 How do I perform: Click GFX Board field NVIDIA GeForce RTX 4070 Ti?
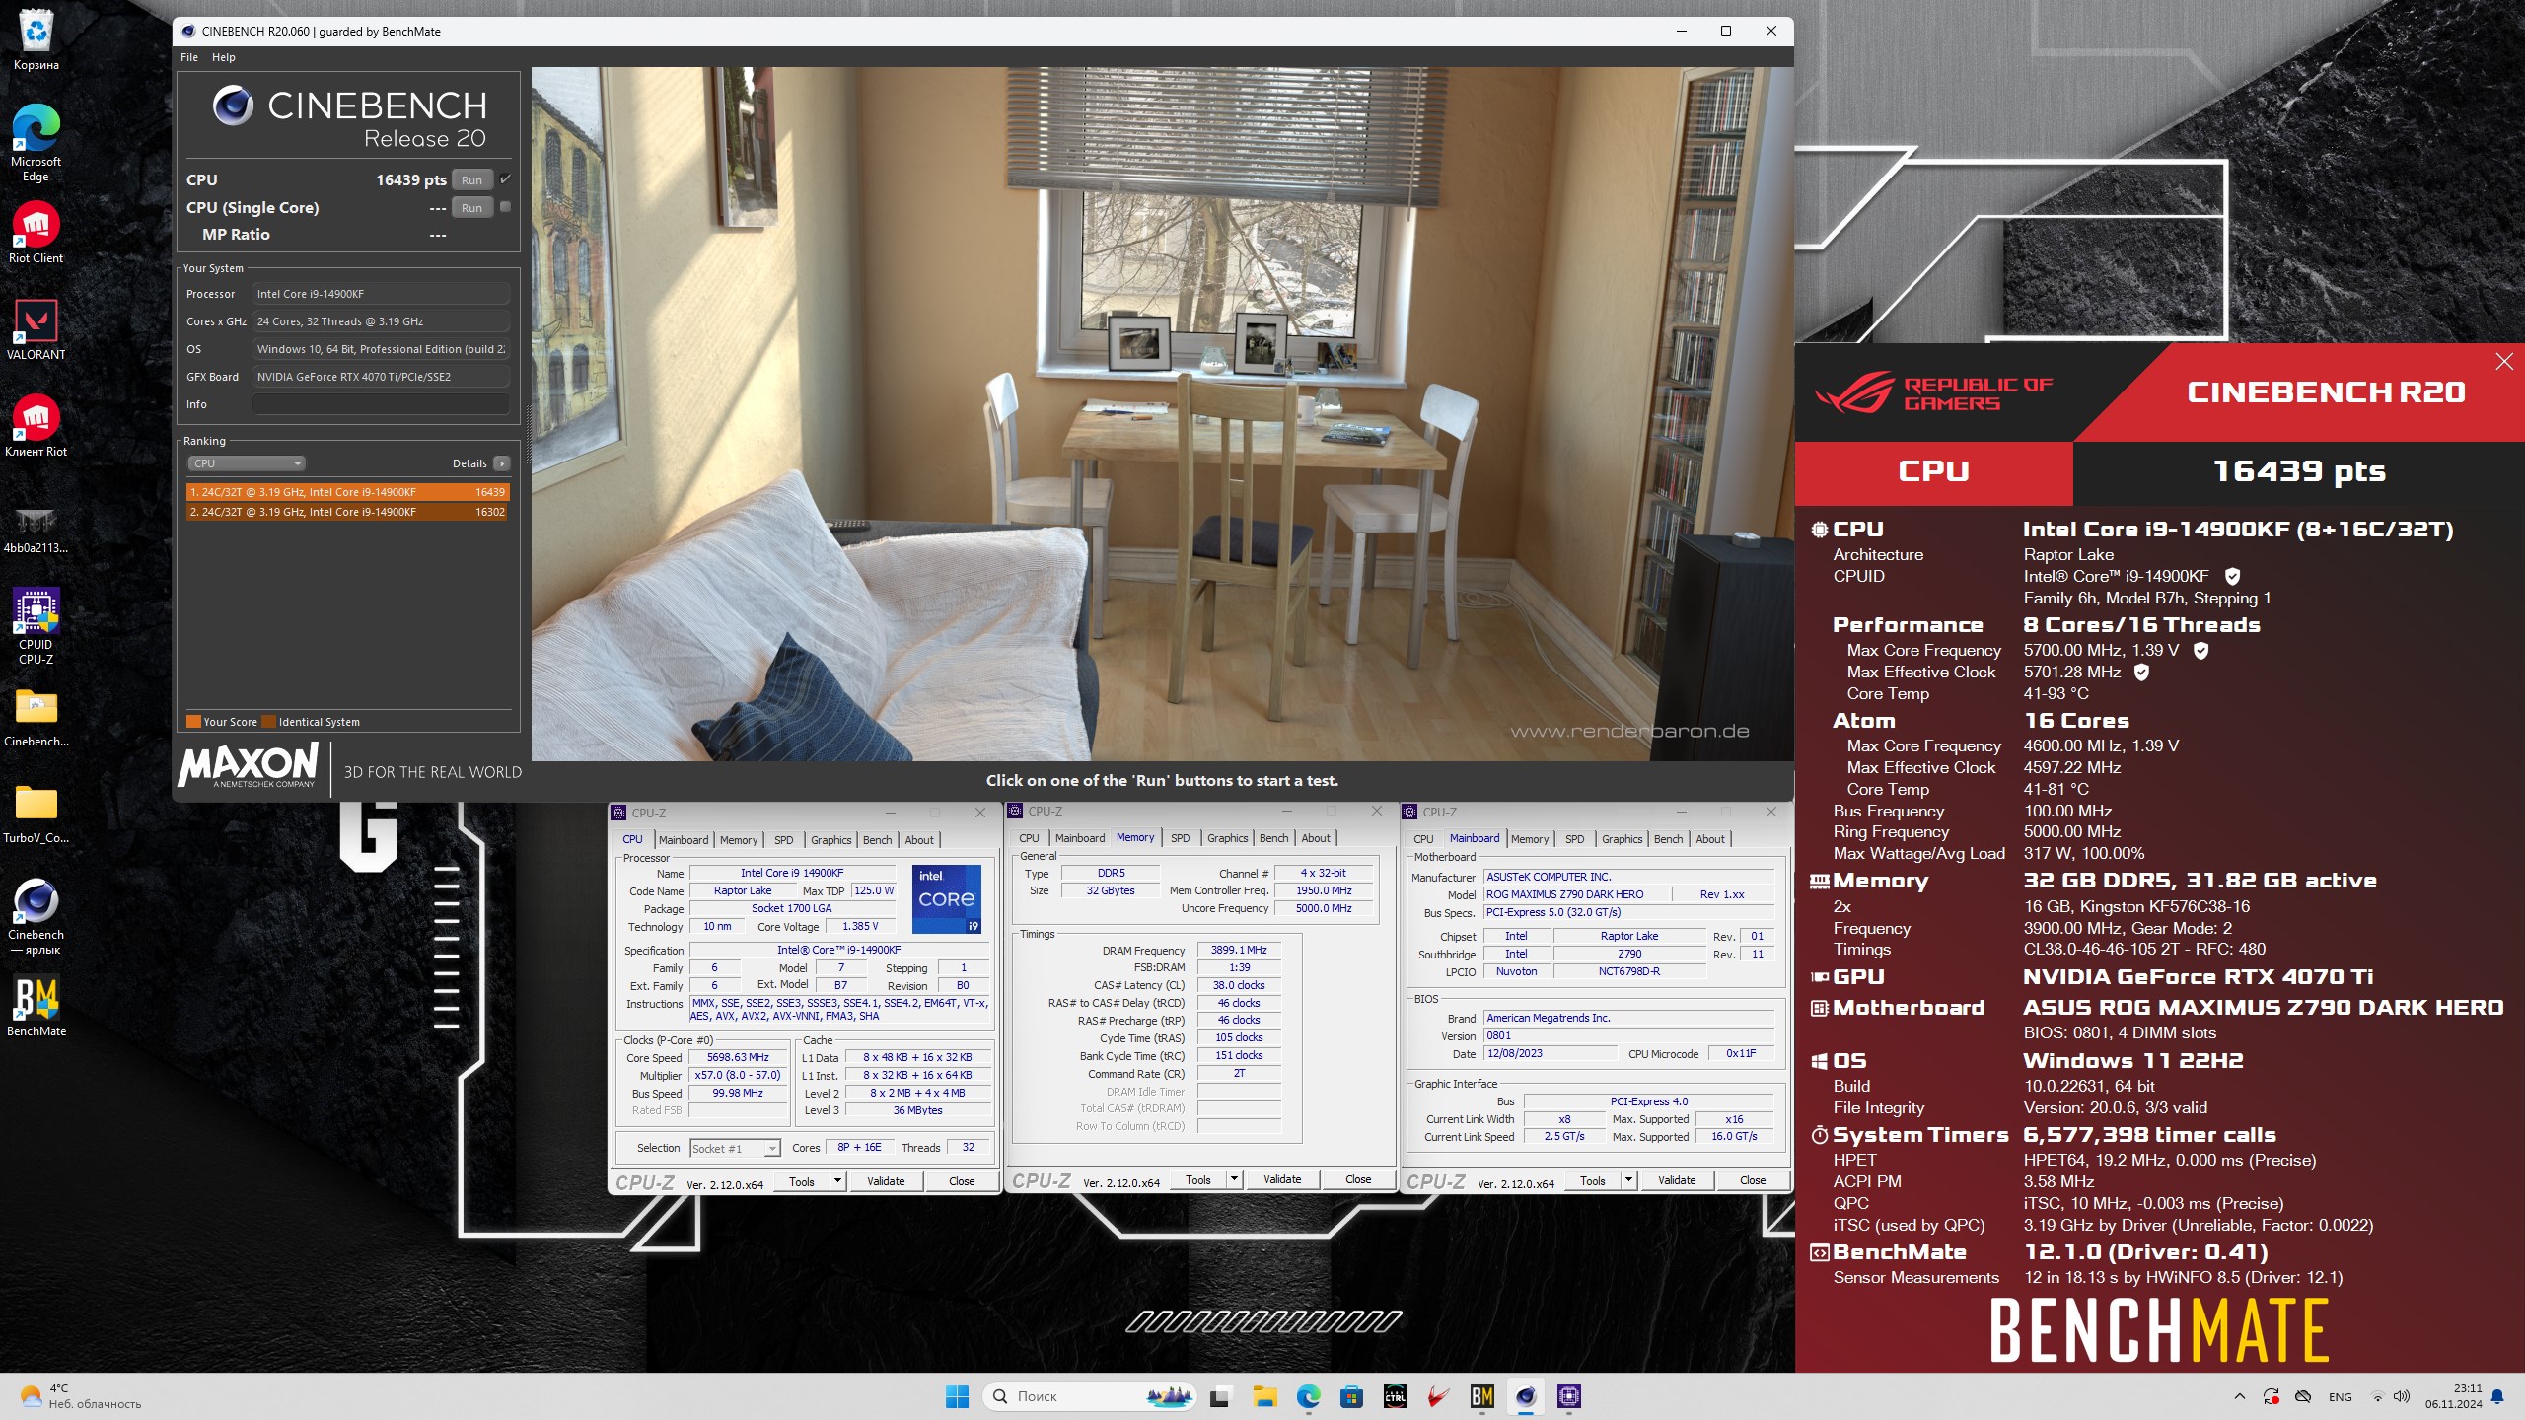pyautogui.click(x=381, y=377)
